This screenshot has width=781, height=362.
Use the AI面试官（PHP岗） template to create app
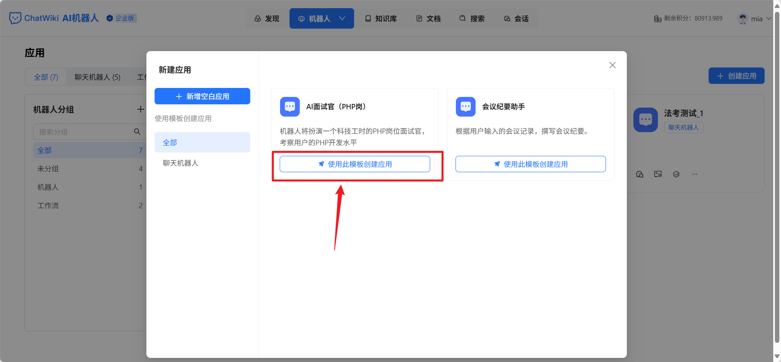pos(355,164)
